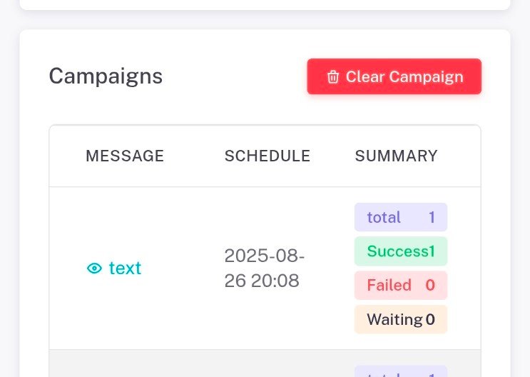The height and width of the screenshot is (377, 530).
Task: Click the Campaigns section heading
Action: click(x=106, y=76)
